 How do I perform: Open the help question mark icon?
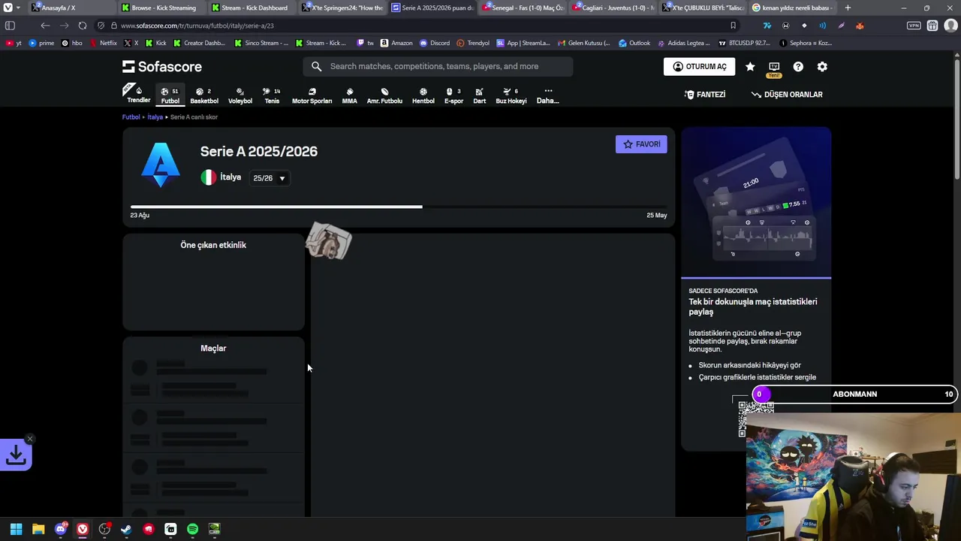tap(798, 66)
